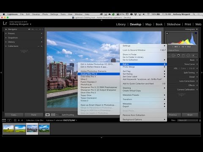Remove collection with minus icon
The height and width of the screenshot is (152, 203).
(38, 46)
